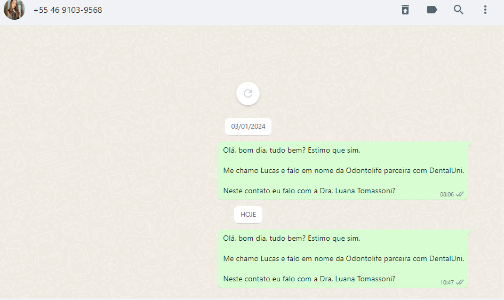Viewport: 504px width, 300px height.
Task: Click the circular reload earlier messages button
Action: [248, 93]
